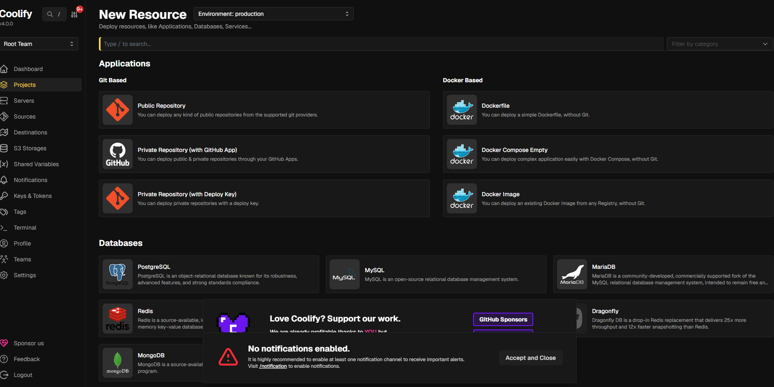The height and width of the screenshot is (387, 774).
Task: Click the Dashboard home icon
Action: tap(4, 69)
